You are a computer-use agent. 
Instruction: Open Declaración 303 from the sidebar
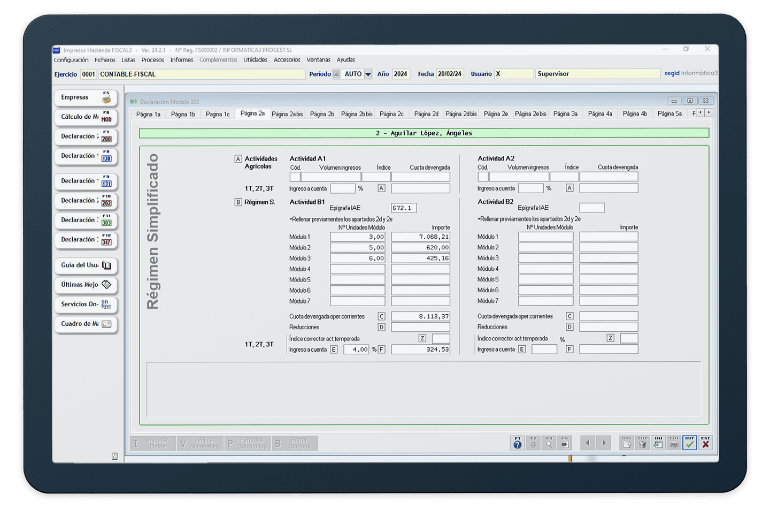(86, 221)
